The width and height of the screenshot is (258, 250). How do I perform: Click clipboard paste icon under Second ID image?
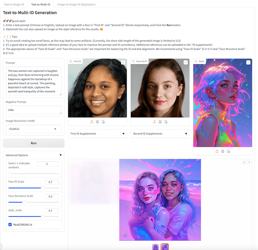tap(166, 122)
